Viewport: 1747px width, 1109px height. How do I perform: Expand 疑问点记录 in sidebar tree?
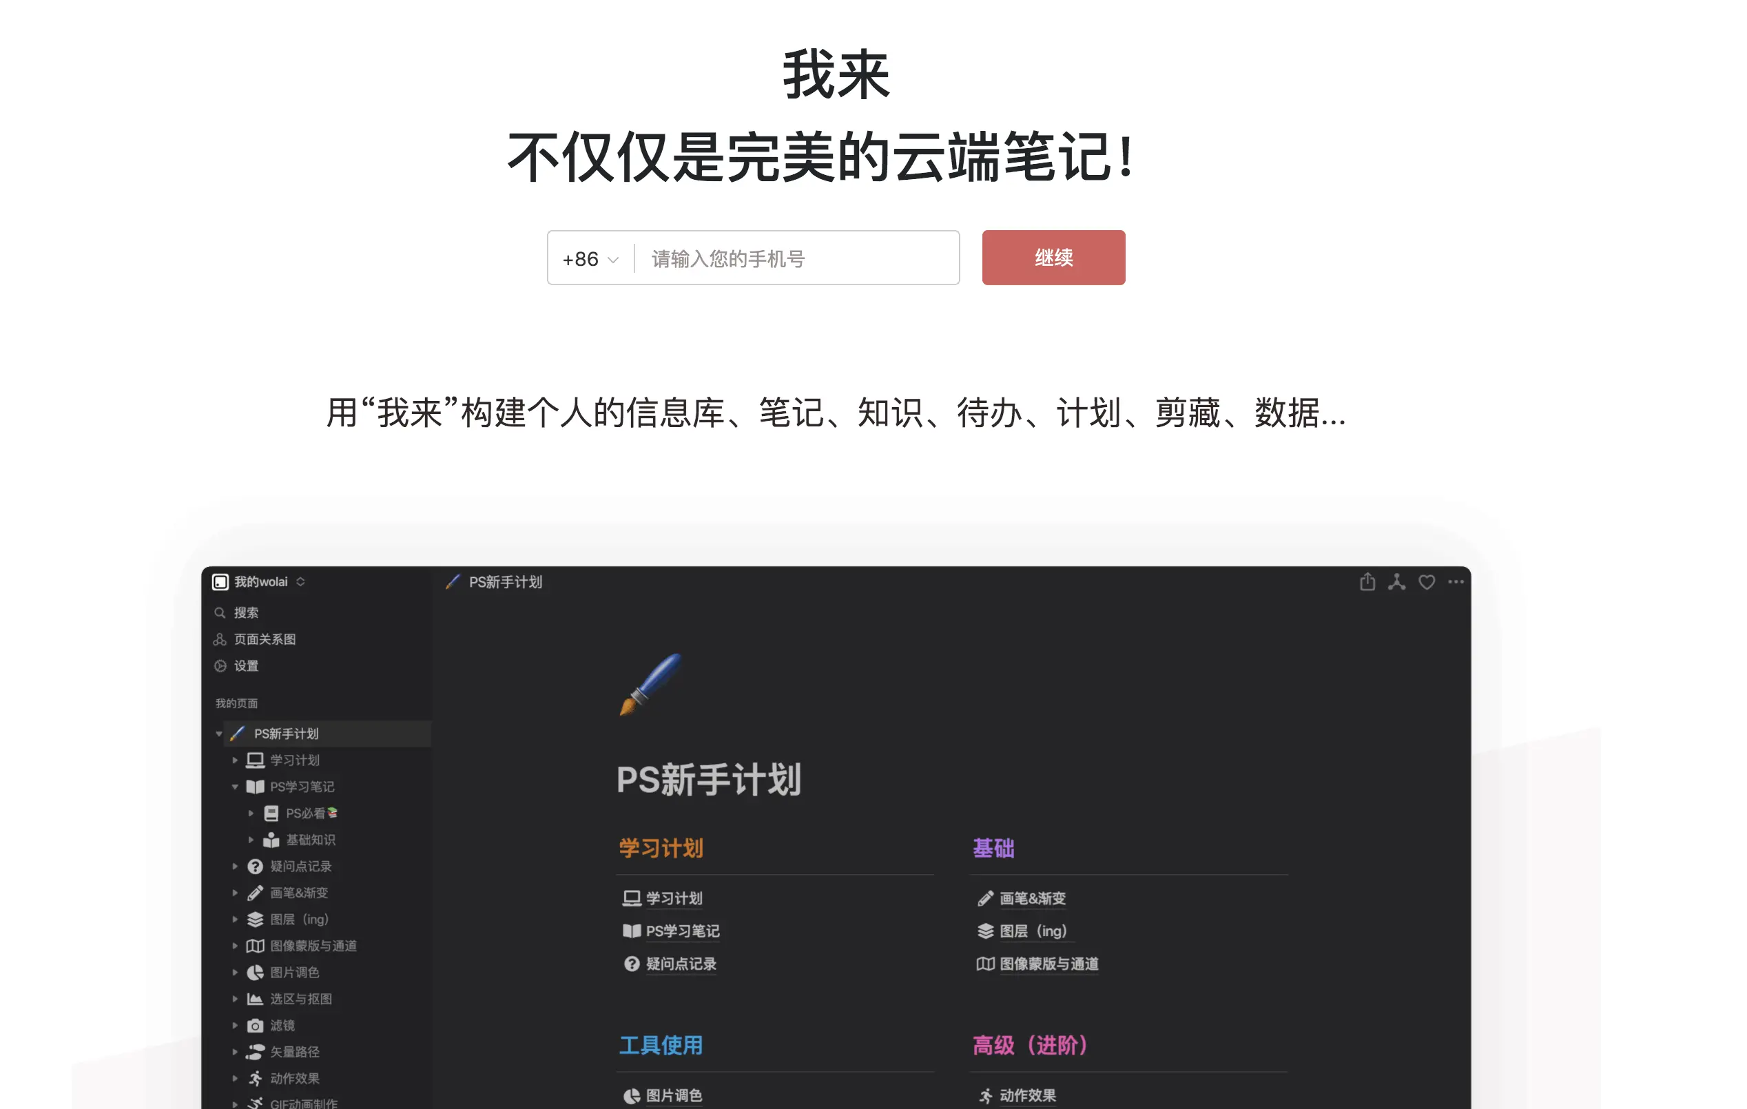click(235, 866)
